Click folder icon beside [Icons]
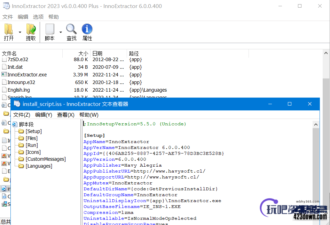Image resolution: width=330 pixels, height=225 pixels. 21,152
